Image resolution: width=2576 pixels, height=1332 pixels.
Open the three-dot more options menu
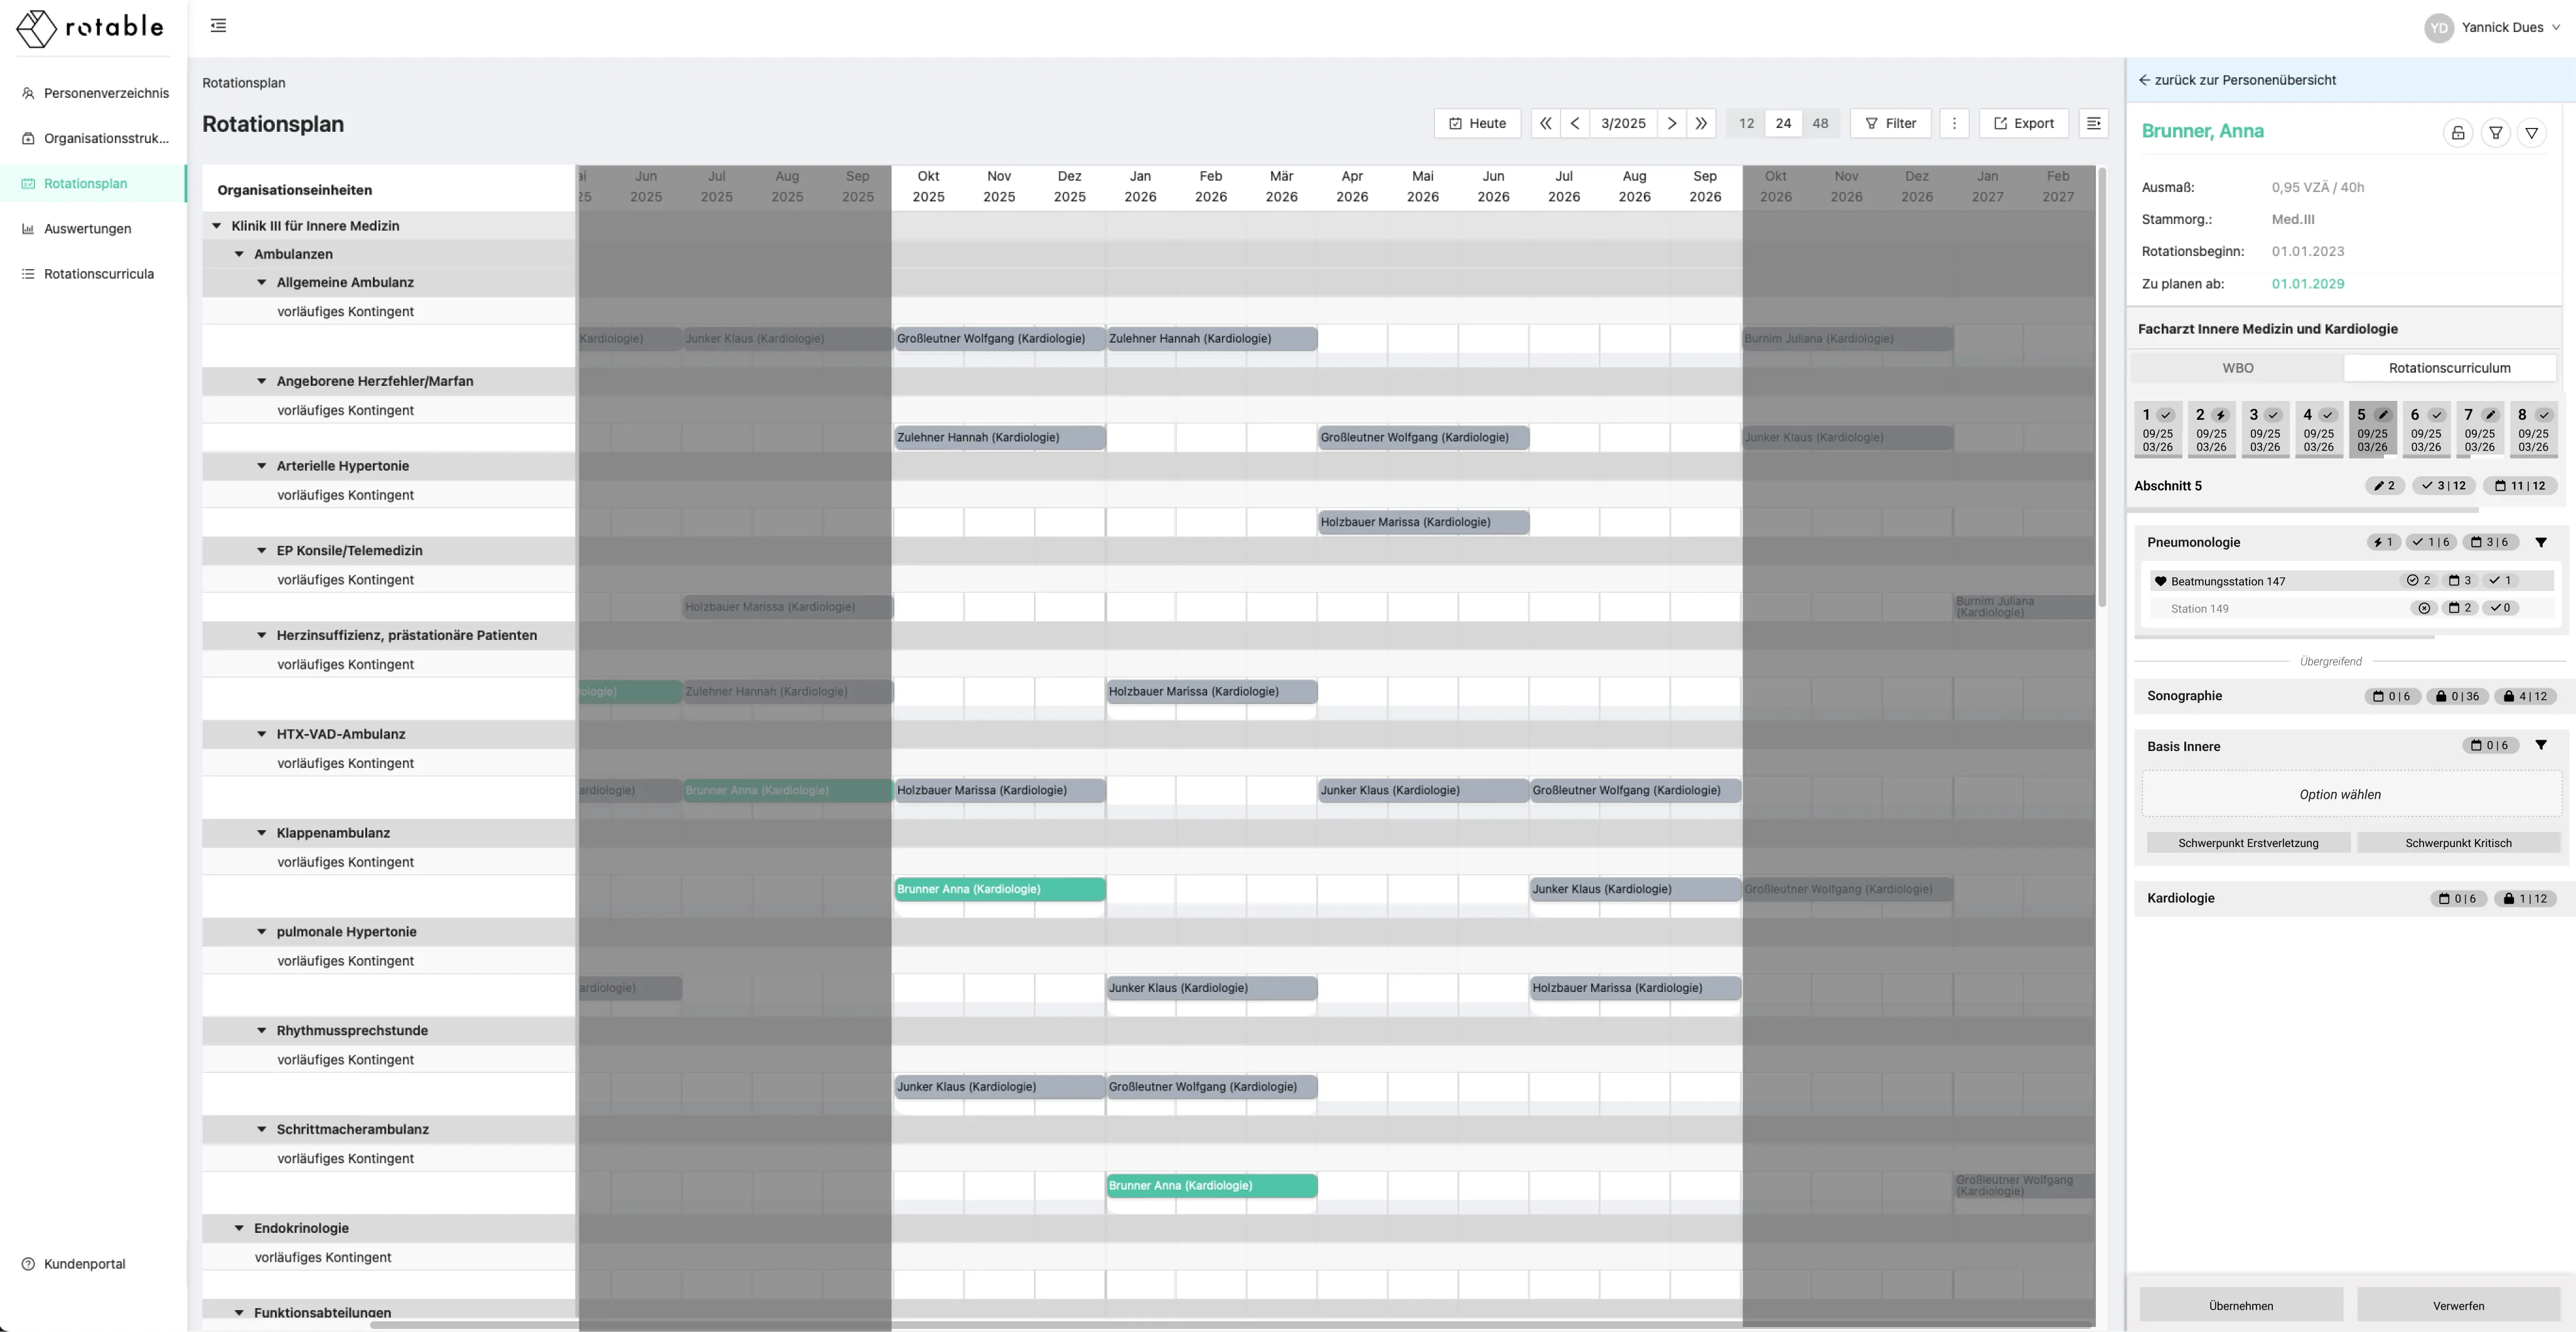1954,123
